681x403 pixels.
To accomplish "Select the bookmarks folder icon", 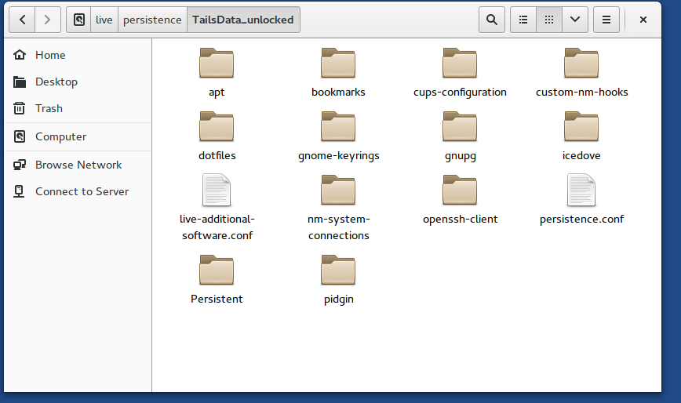I will pyautogui.click(x=338, y=63).
